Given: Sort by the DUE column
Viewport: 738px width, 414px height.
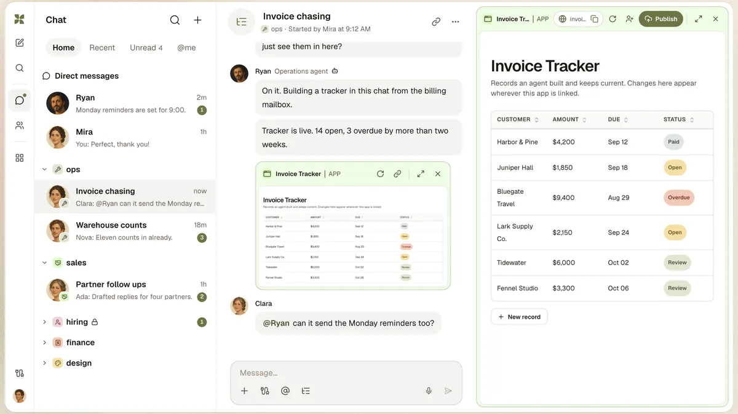Looking at the screenshot, I should (618, 119).
